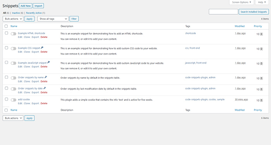Delete the Example HTML shortcode snippet
The image size is (271, 145).
(x=44, y=37)
